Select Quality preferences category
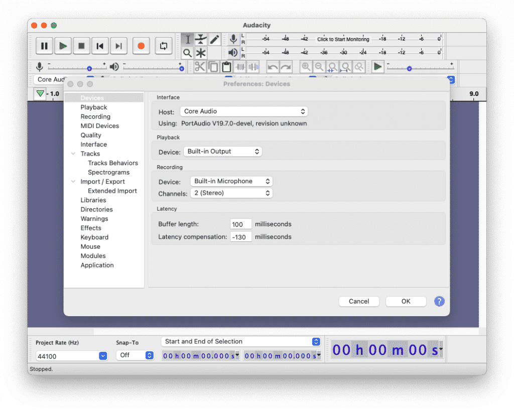Image resolution: width=514 pixels, height=411 pixels. pos(91,135)
